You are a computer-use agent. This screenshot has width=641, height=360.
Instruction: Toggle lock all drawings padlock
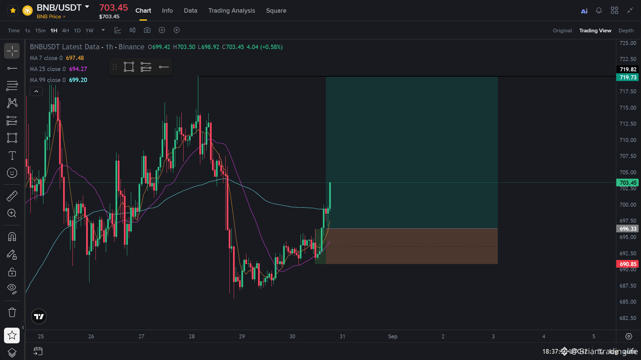tap(12, 272)
